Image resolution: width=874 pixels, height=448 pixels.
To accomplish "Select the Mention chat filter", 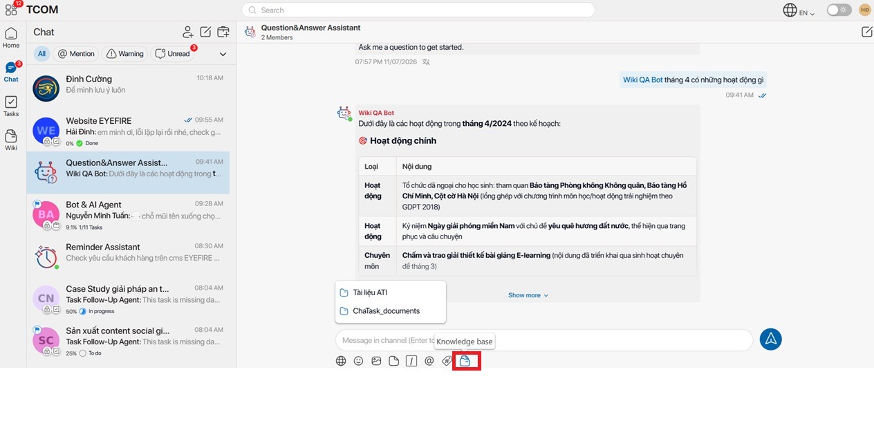I will 76,54.
